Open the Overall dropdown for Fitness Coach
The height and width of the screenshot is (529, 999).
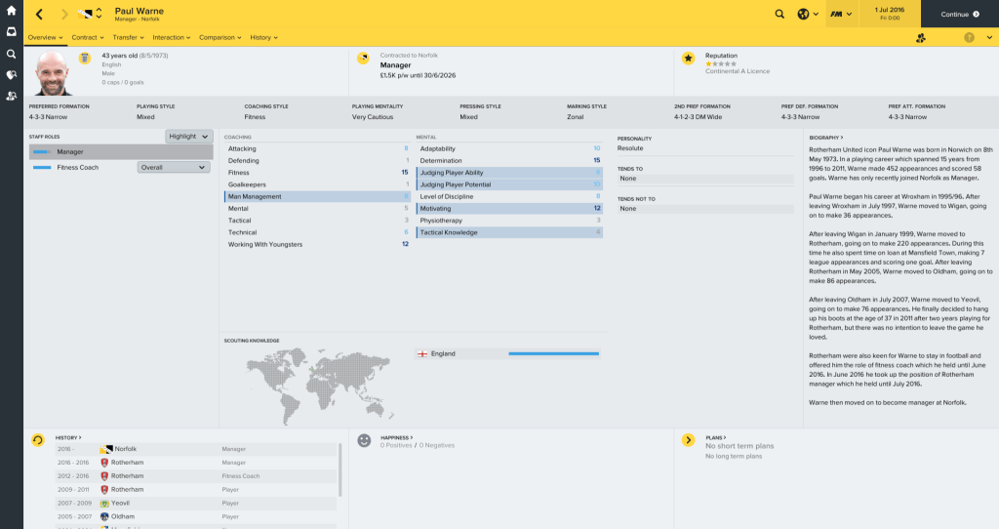[174, 168]
